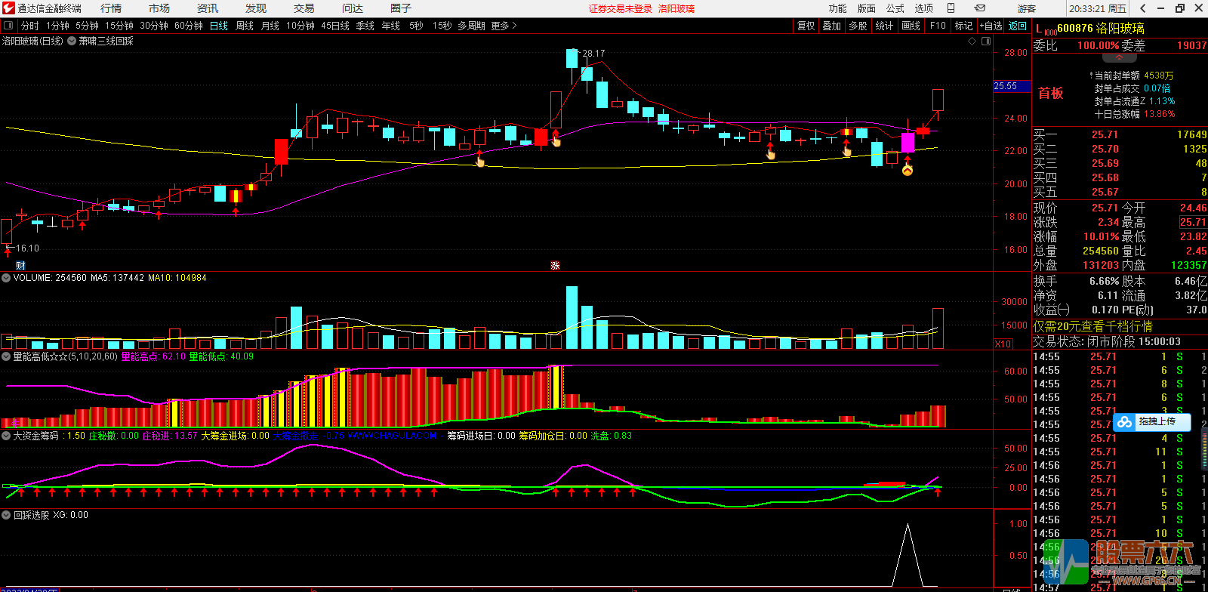The width and height of the screenshot is (1208, 592).
Task: Toggle the right info panel icon by the price axis
Action: (x=986, y=42)
